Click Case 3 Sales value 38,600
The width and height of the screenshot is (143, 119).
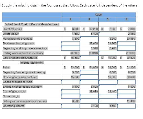pyautogui.click(x=112, y=68)
